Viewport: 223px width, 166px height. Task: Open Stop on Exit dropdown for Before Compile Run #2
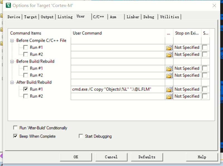(x=187, y=54)
